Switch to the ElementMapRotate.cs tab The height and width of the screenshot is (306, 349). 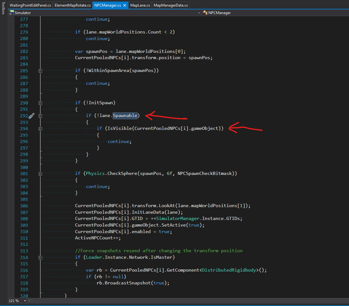tap(72, 5)
